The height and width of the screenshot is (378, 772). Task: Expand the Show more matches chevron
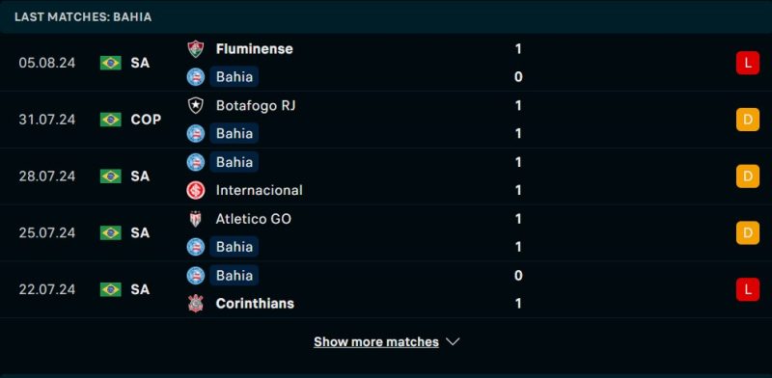point(453,341)
